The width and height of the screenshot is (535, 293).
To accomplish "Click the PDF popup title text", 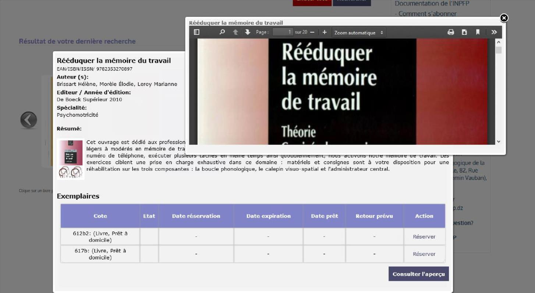I will (236, 23).
